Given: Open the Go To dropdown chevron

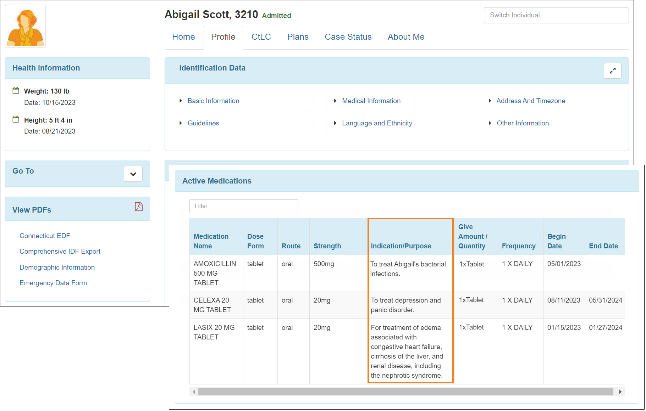Looking at the screenshot, I should (133, 174).
